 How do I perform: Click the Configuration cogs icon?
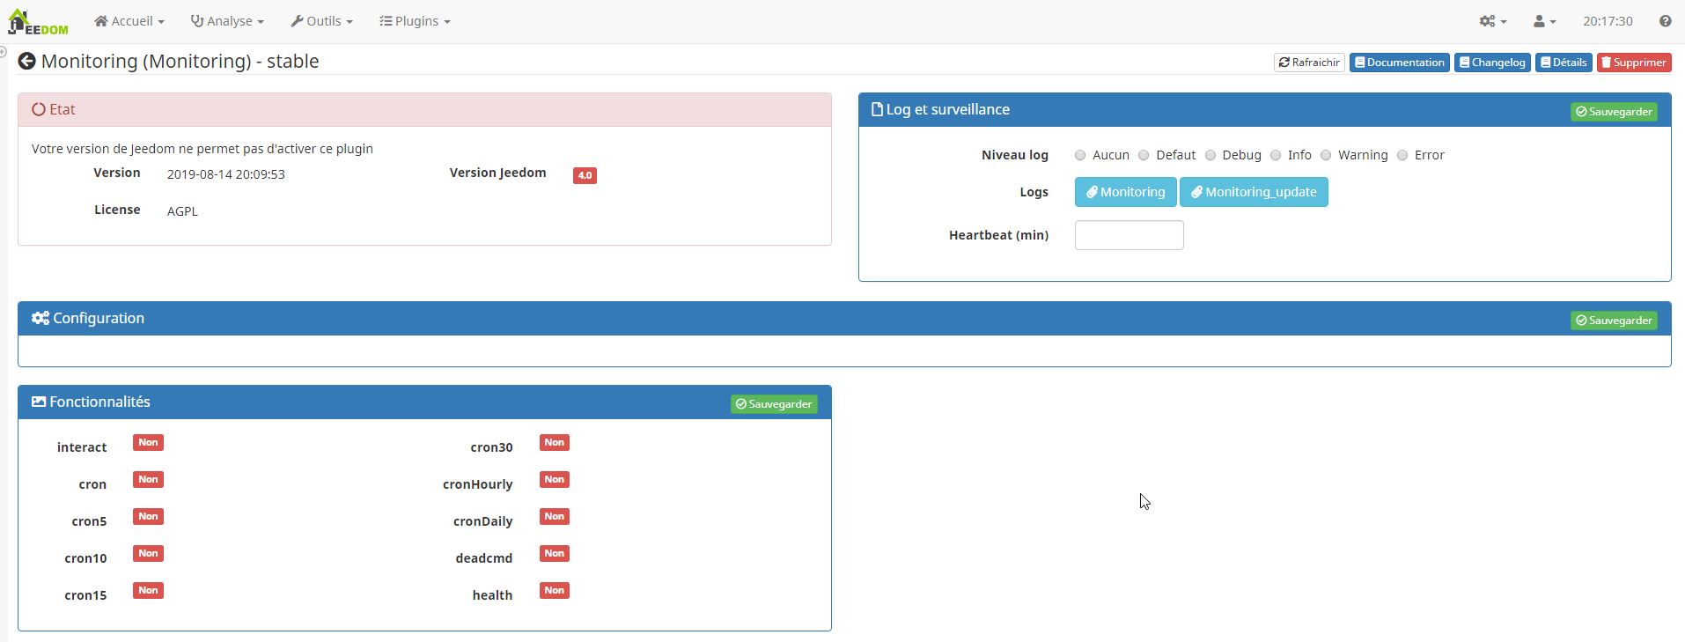tap(40, 318)
